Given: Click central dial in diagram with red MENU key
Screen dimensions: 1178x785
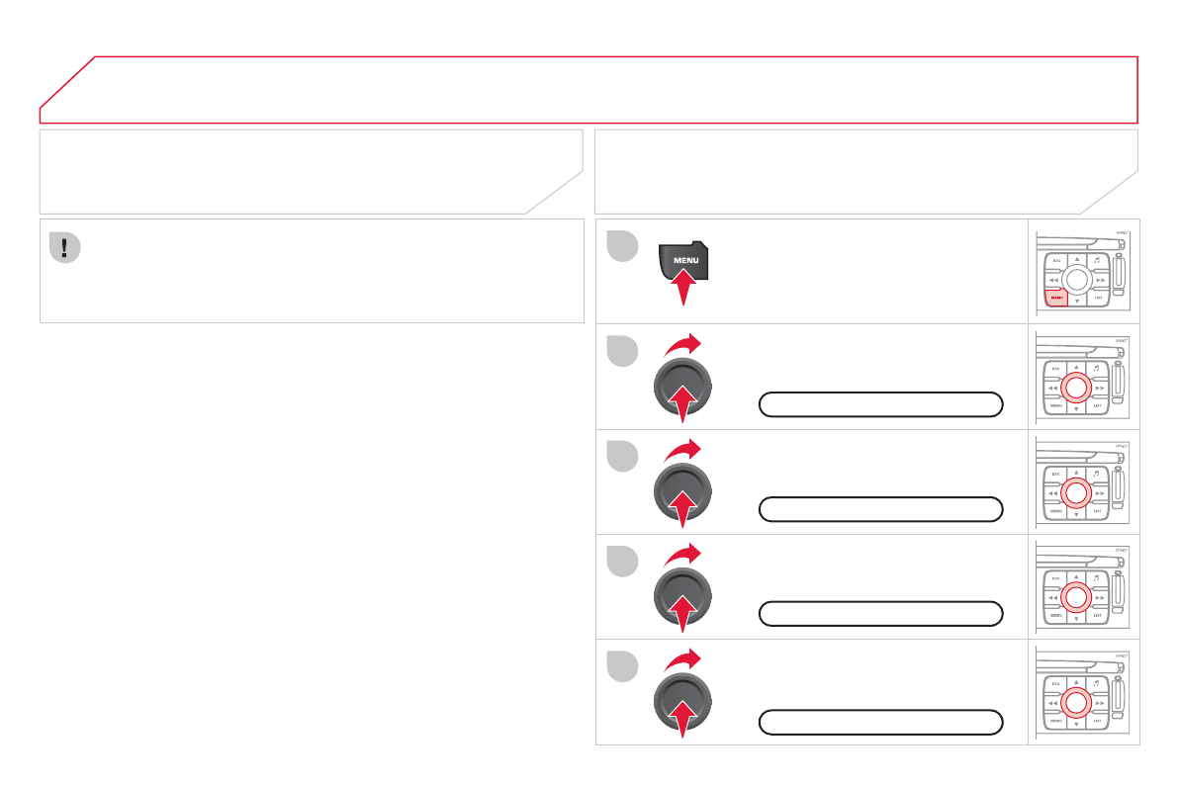Looking at the screenshot, I should (1078, 279).
